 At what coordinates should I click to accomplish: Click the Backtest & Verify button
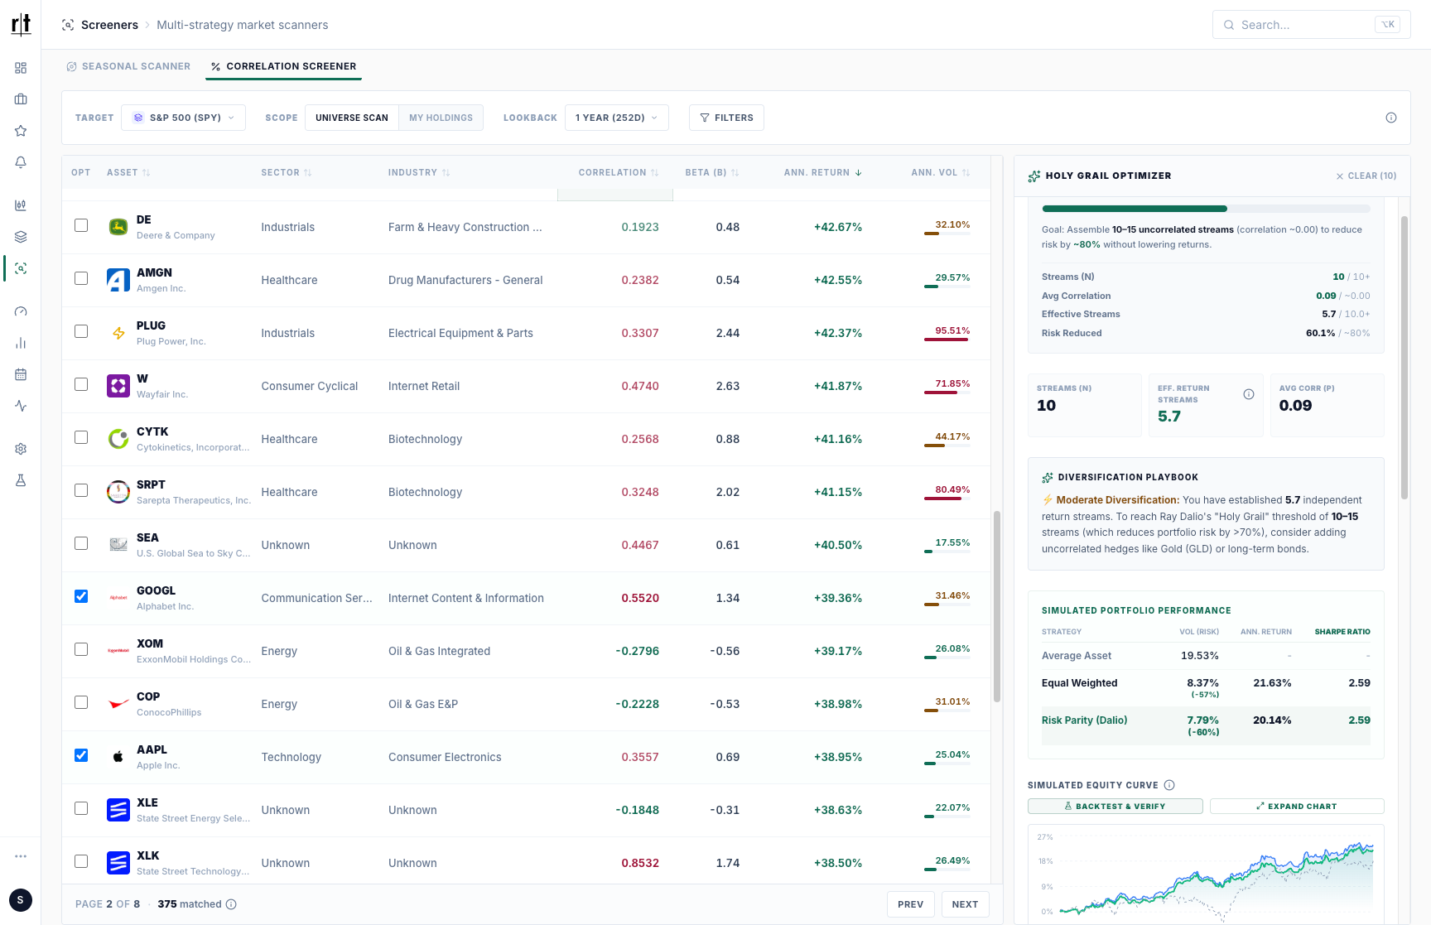tap(1115, 806)
